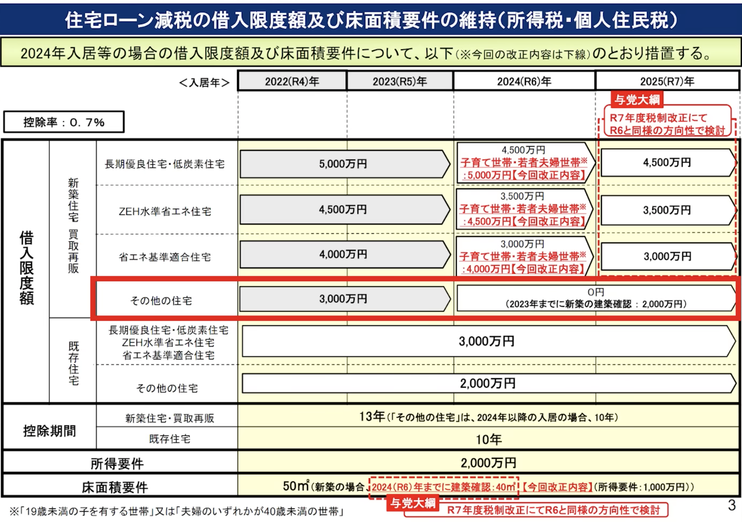Click the 4,500万円 arrow in ZEH row 2022-2023

[x=345, y=209]
